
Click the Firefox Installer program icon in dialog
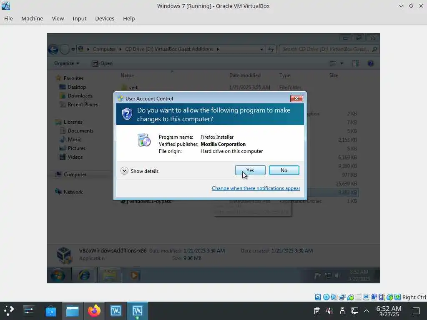click(144, 140)
